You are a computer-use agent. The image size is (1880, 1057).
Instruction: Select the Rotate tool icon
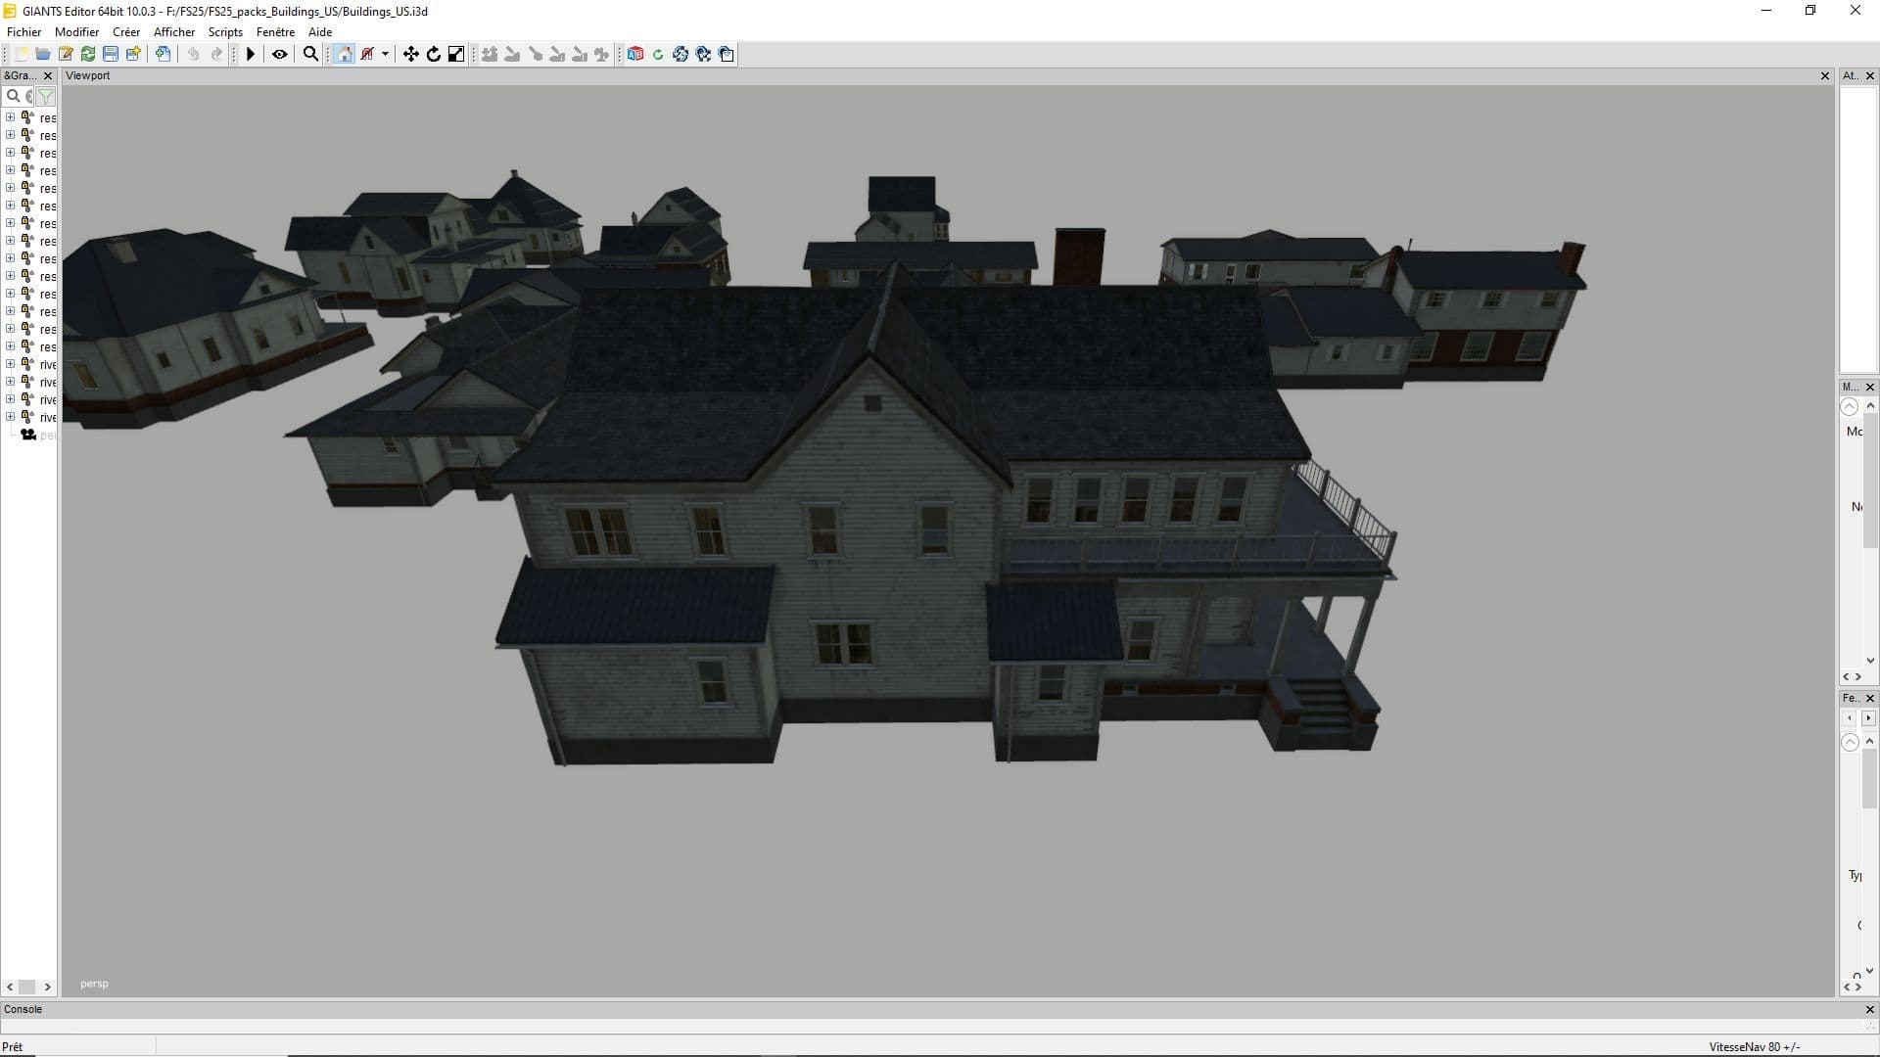click(x=433, y=54)
